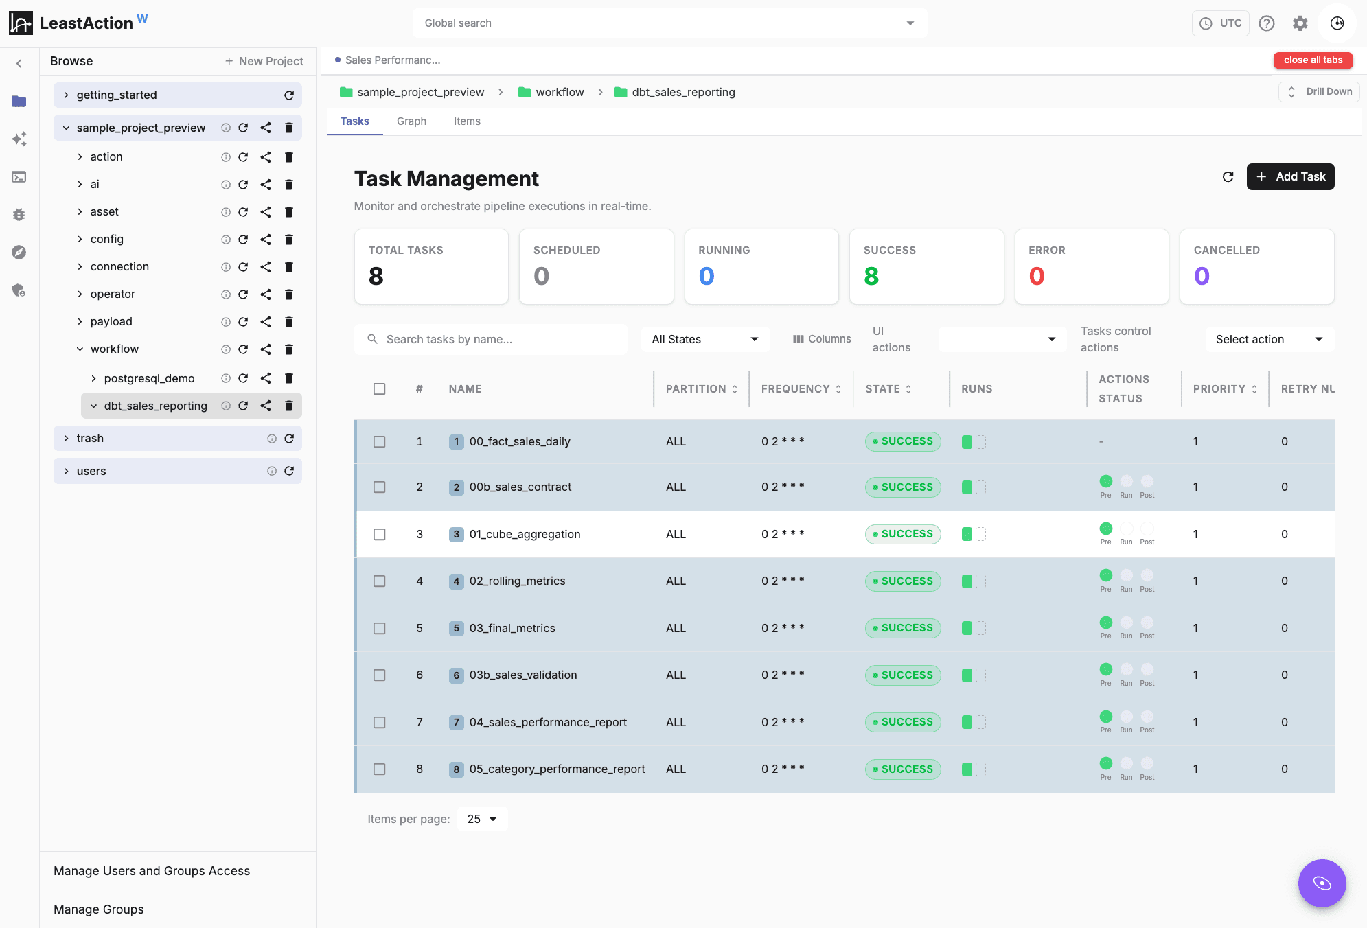The width and height of the screenshot is (1367, 928).
Task: Open the folder browser sidebar icon
Action: (19, 102)
